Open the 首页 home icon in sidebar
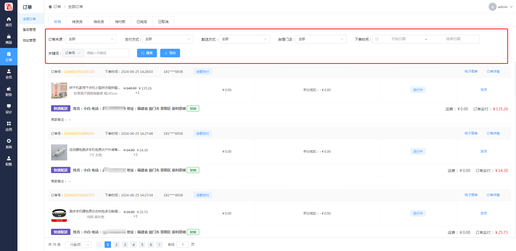This screenshot has width=516, height=251. click(9, 19)
